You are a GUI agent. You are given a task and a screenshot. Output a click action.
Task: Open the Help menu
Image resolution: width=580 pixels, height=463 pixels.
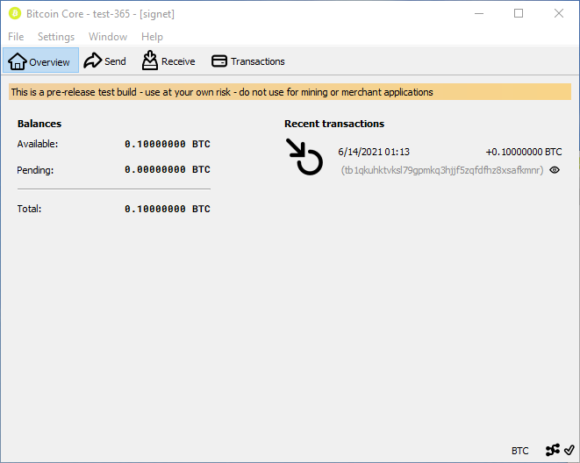tap(152, 37)
